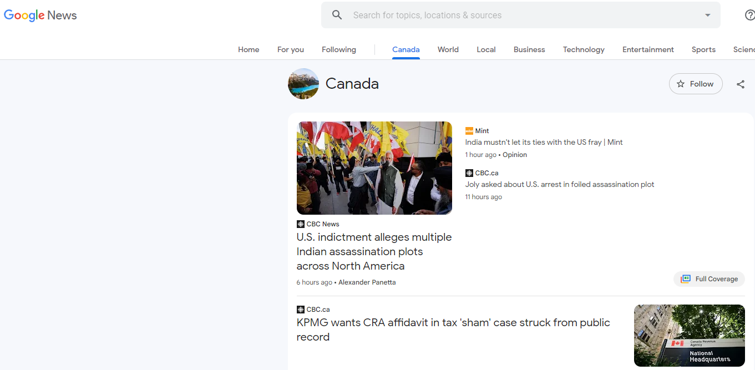This screenshot has height=370, width=755.
Task: Open Full Coverage for the indictment story
Action: [709, 279]
